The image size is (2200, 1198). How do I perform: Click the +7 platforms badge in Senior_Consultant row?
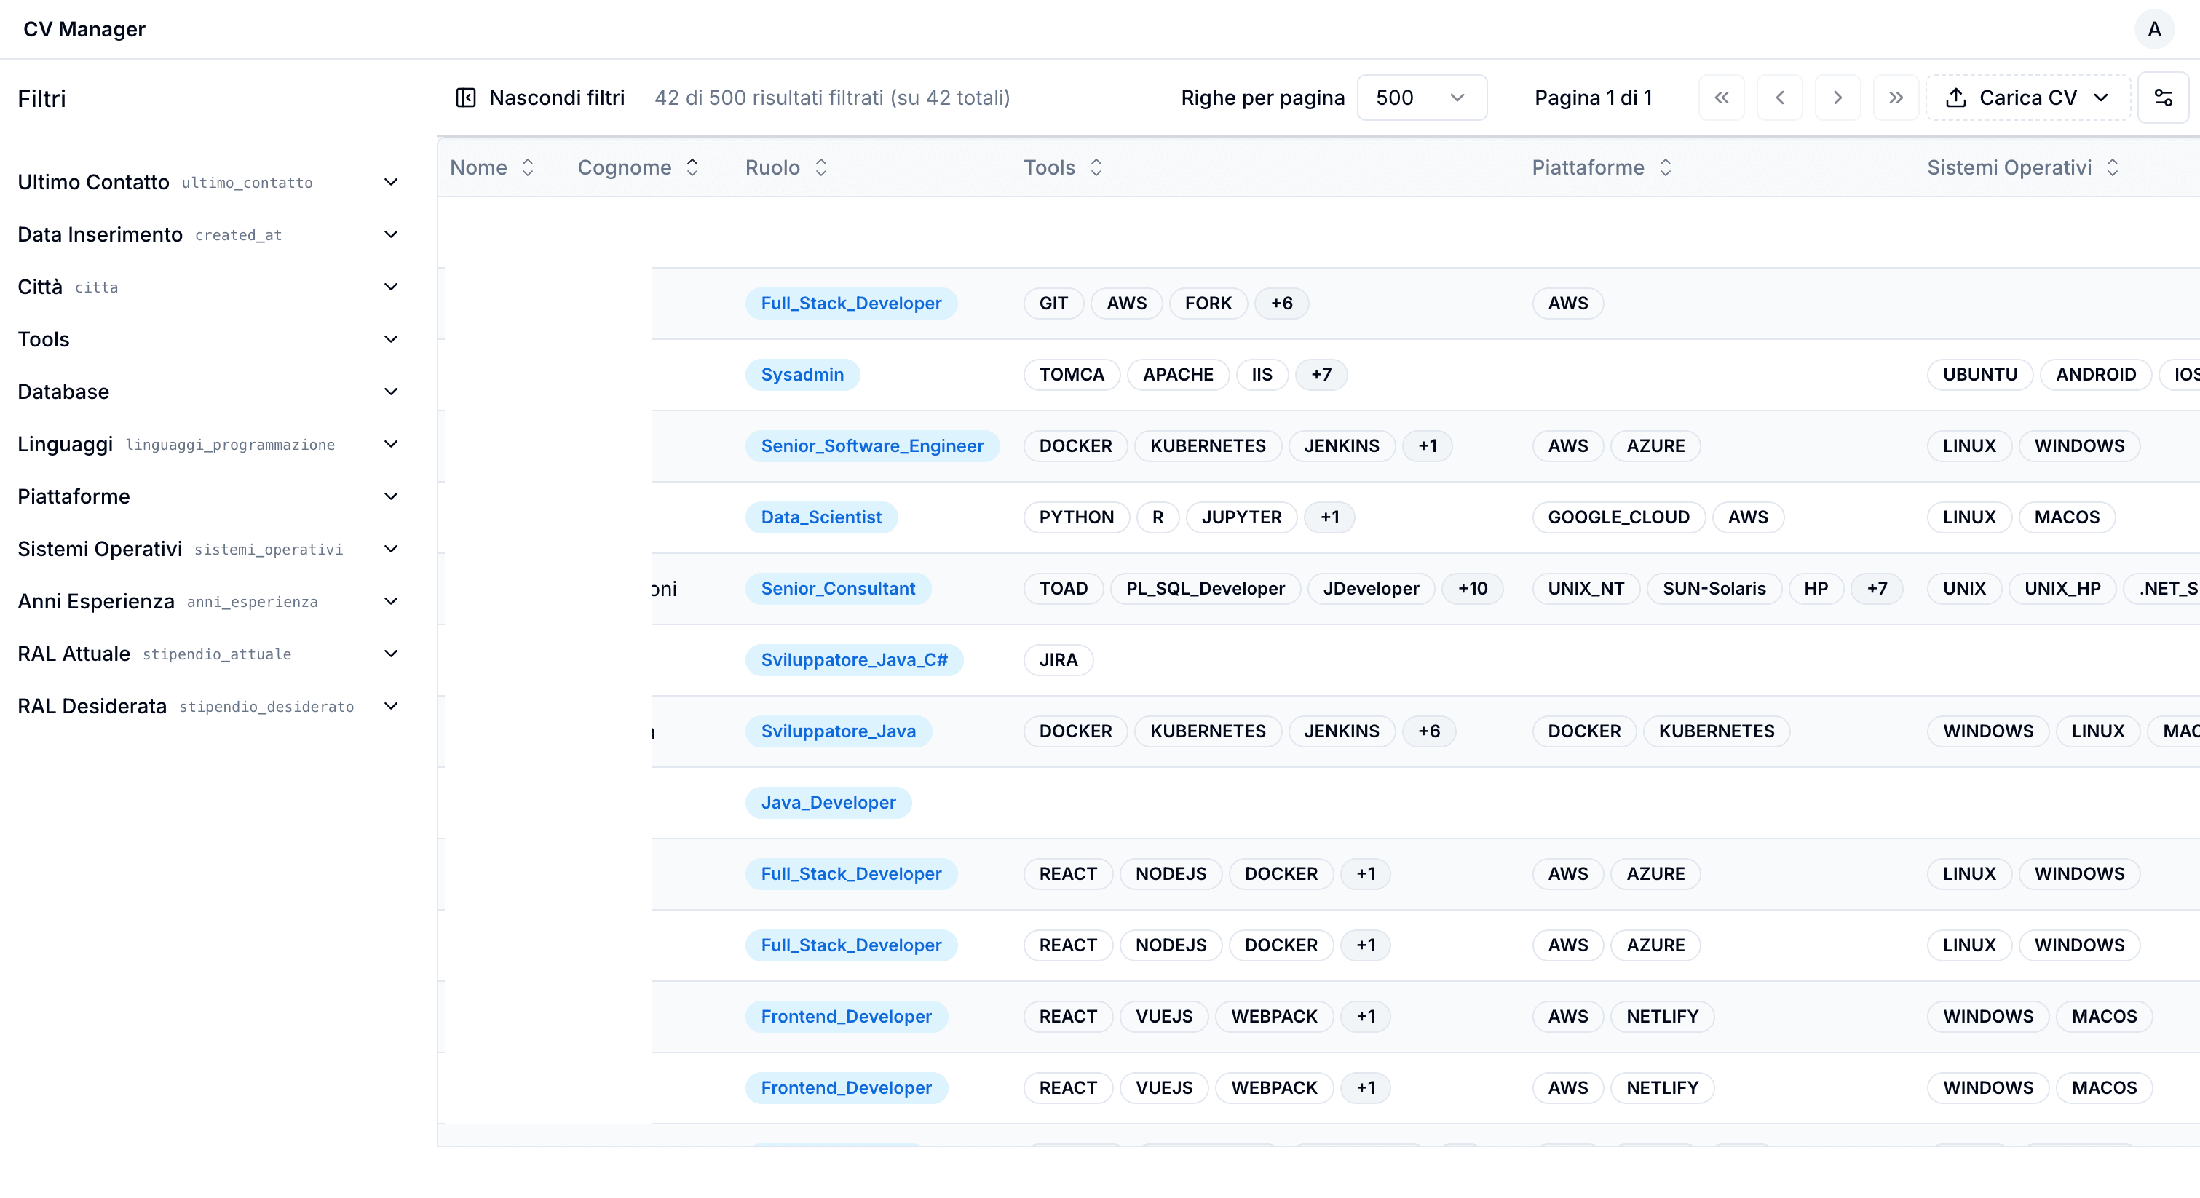pyautogui.click(x=1877, y=588)
